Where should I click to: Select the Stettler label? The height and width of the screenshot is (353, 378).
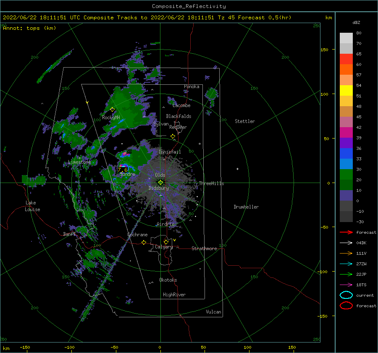pos(245,121)
